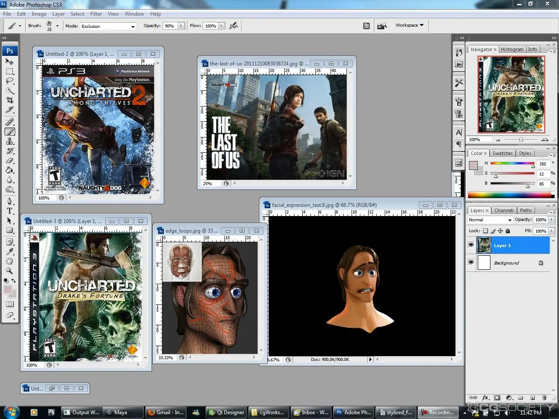The width and height of the screenshot is (559, 419).
Task: Select the Brush tool in toolbox
Action: (x=10, y=131)
